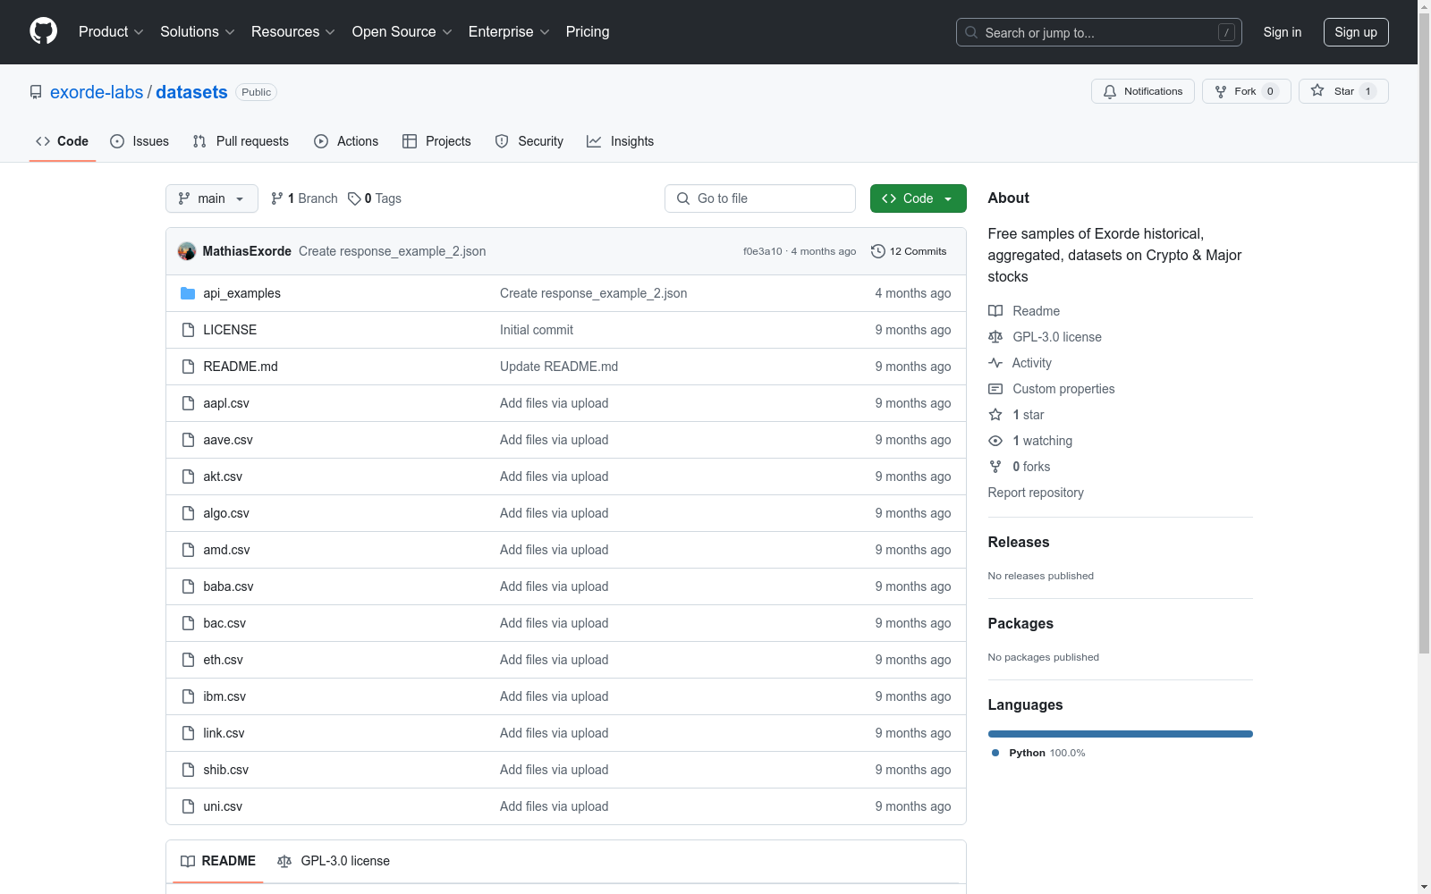Click the Report repository link

pyautogui.click(x=1036, y=493)
